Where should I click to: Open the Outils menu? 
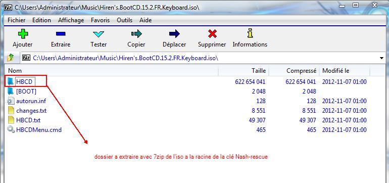tap(125, 20)
